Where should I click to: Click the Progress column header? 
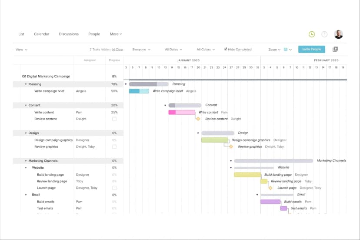114,60
